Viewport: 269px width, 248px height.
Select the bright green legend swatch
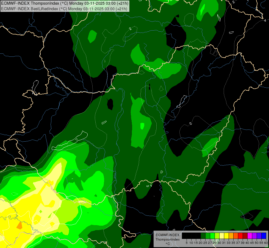coord(212,236)
